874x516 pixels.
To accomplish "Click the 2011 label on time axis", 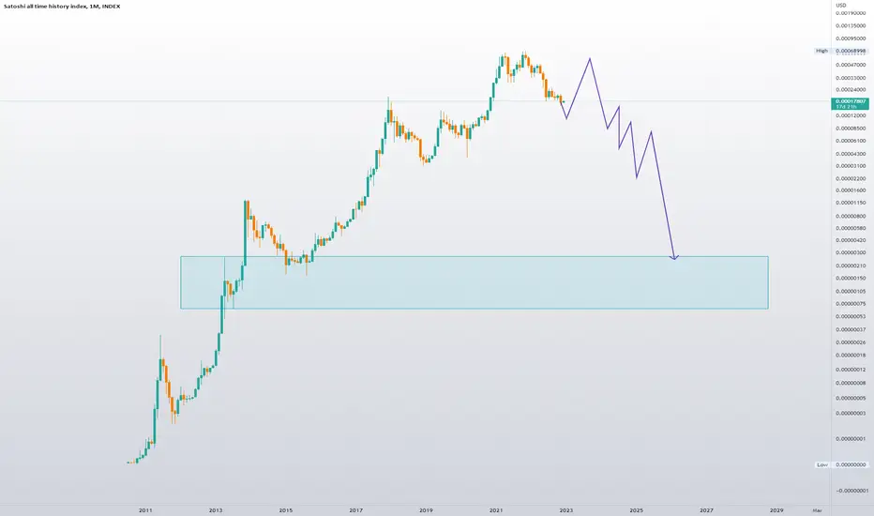I will (145, 509).
